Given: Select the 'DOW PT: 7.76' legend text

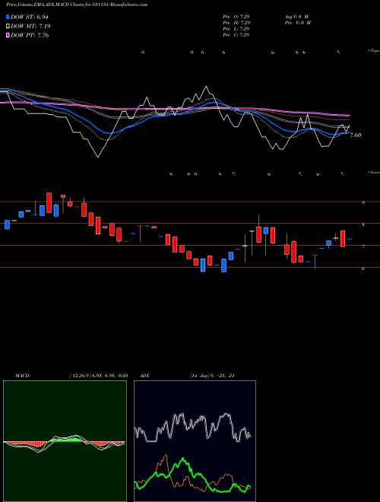Looking at the screenshot, I should 30,35.
